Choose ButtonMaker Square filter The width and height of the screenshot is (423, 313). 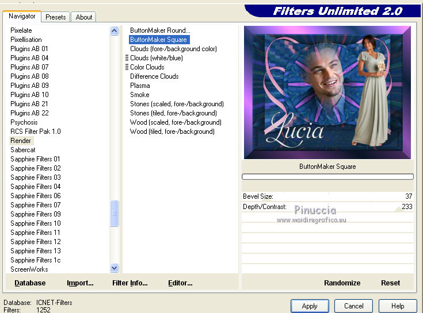[x=159, y=40]
